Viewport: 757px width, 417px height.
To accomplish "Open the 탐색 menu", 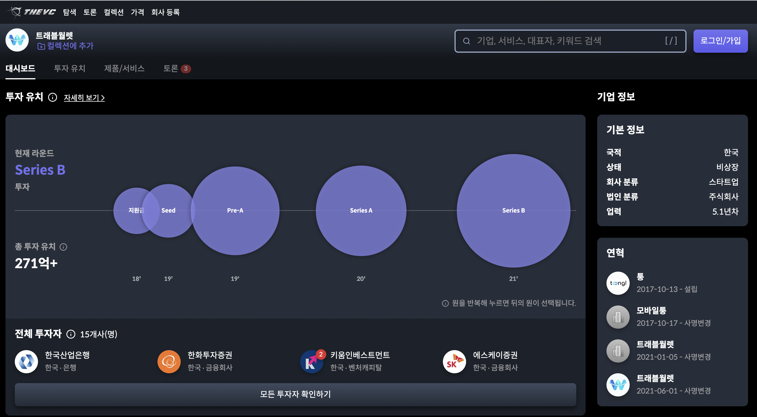I will coord(70,12).
